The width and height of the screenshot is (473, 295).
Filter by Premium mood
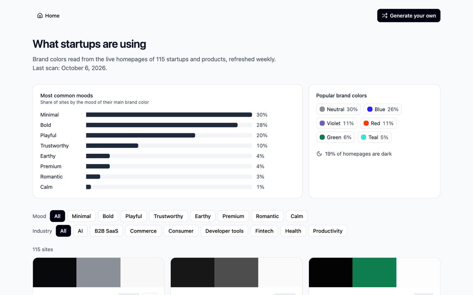click(x=233, y=216)
